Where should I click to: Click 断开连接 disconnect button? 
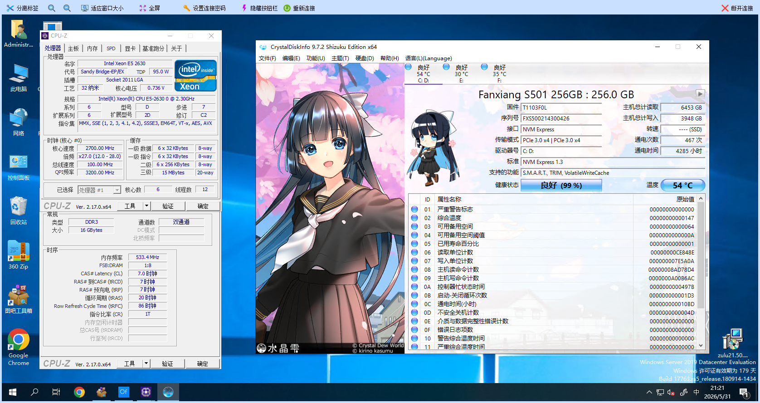point(737,8)
